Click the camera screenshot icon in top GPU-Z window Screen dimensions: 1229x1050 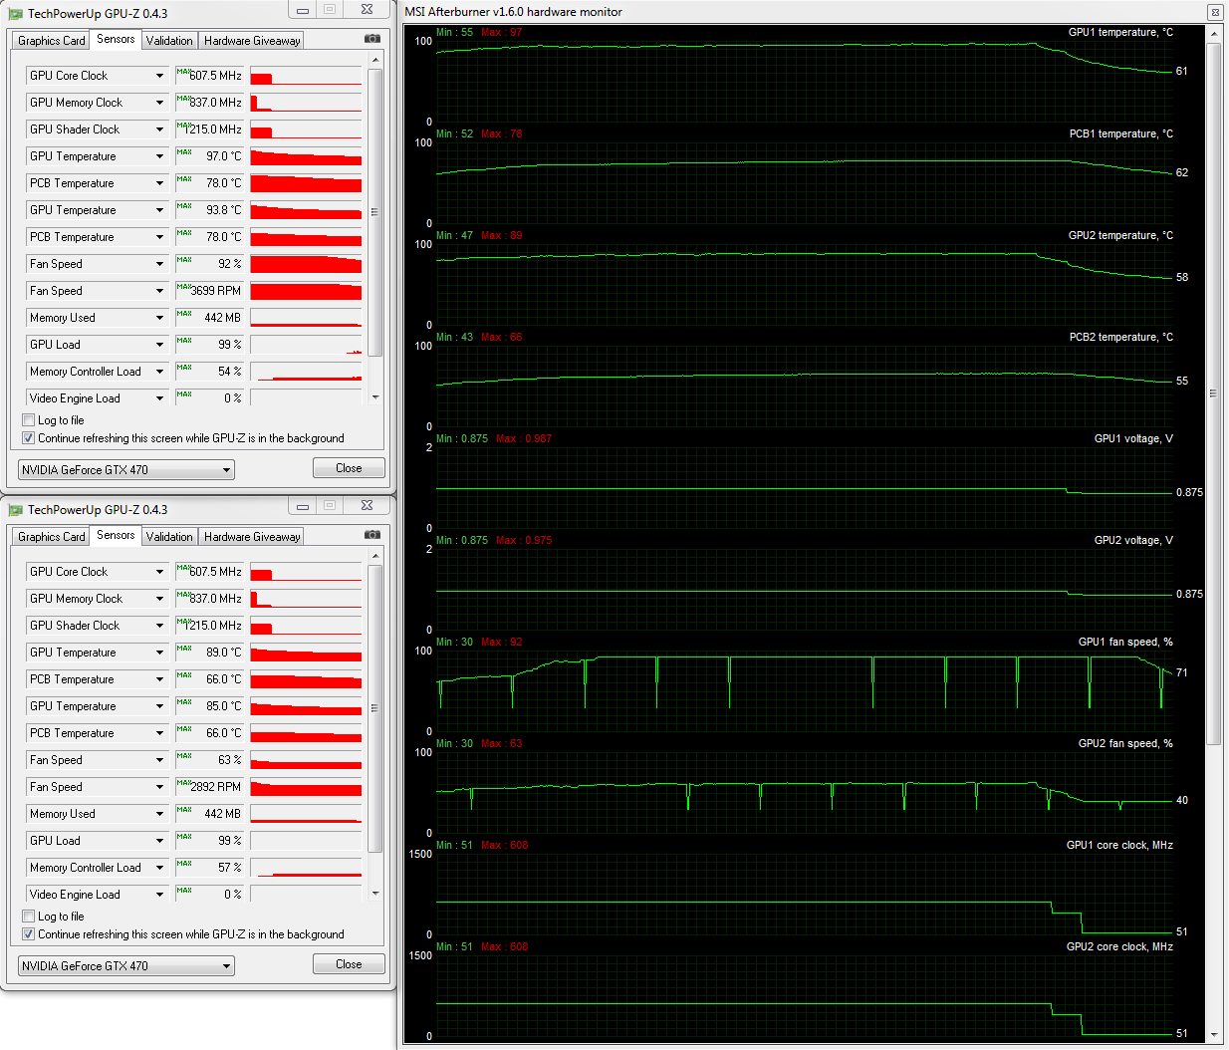coord(371,38)
